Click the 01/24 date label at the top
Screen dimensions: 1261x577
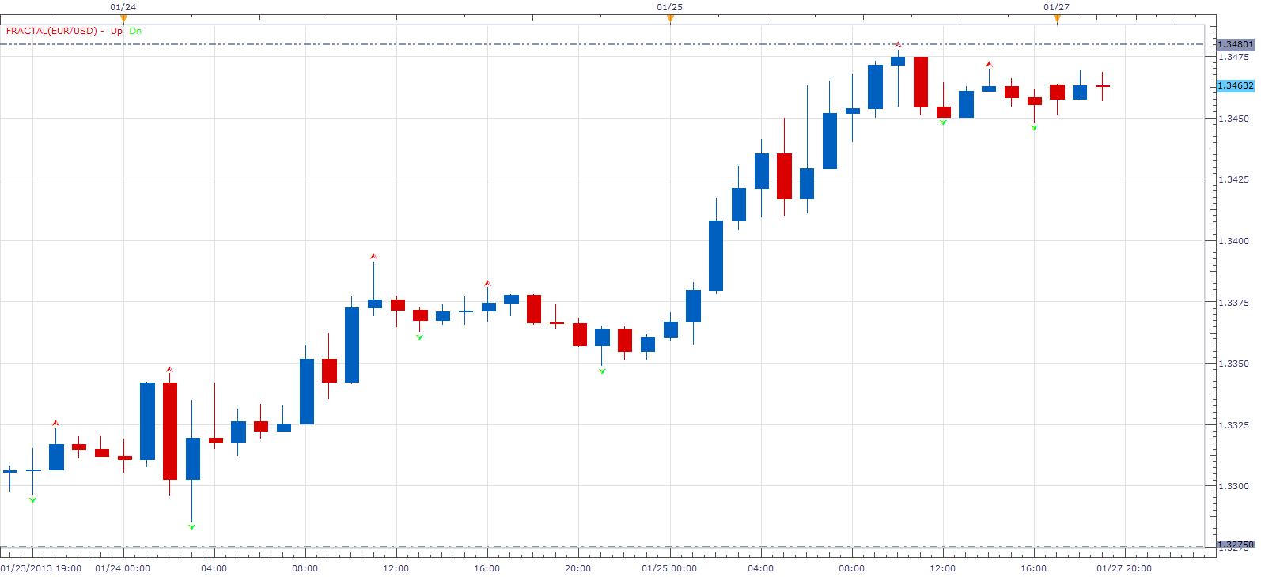click(x=123, y=7)
